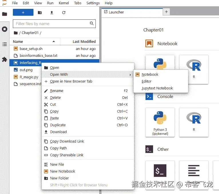Open the Extension Manager puzzle icon

tap(5, 59)
